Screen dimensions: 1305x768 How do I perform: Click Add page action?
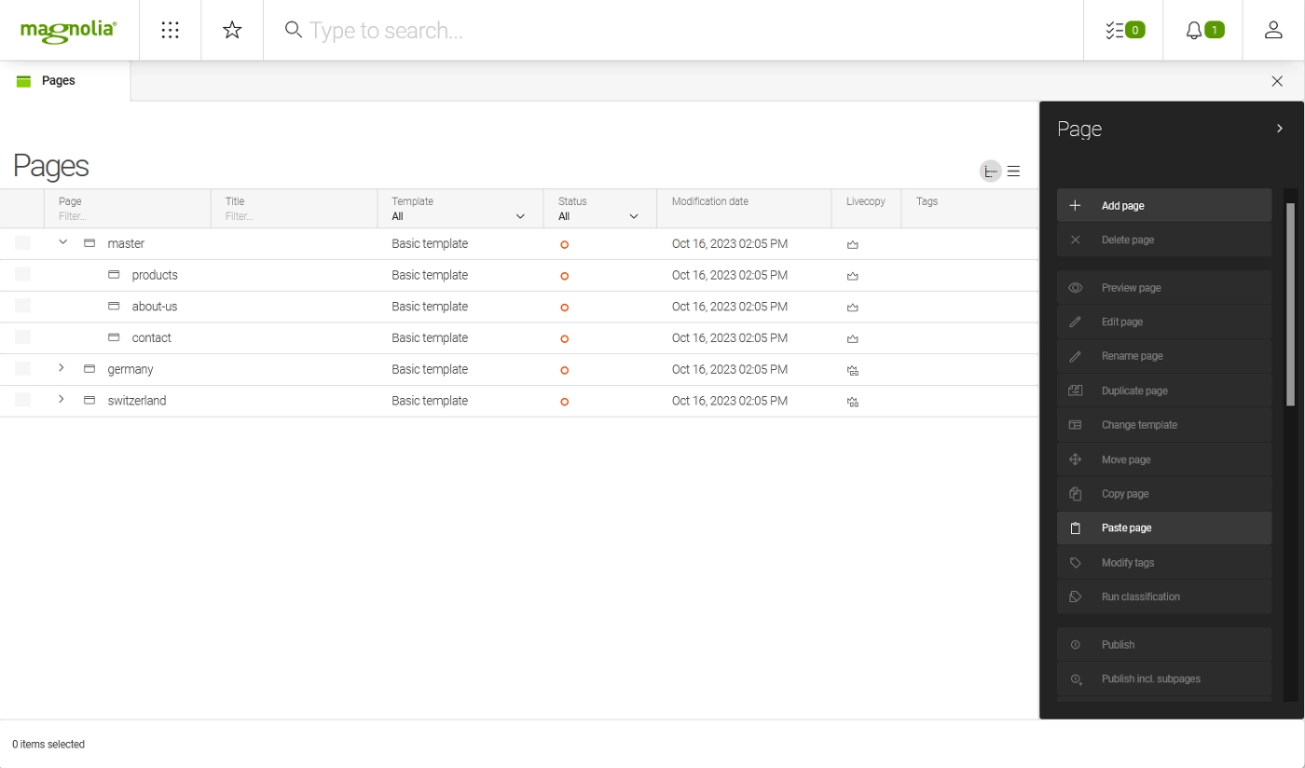point(1163,206)
